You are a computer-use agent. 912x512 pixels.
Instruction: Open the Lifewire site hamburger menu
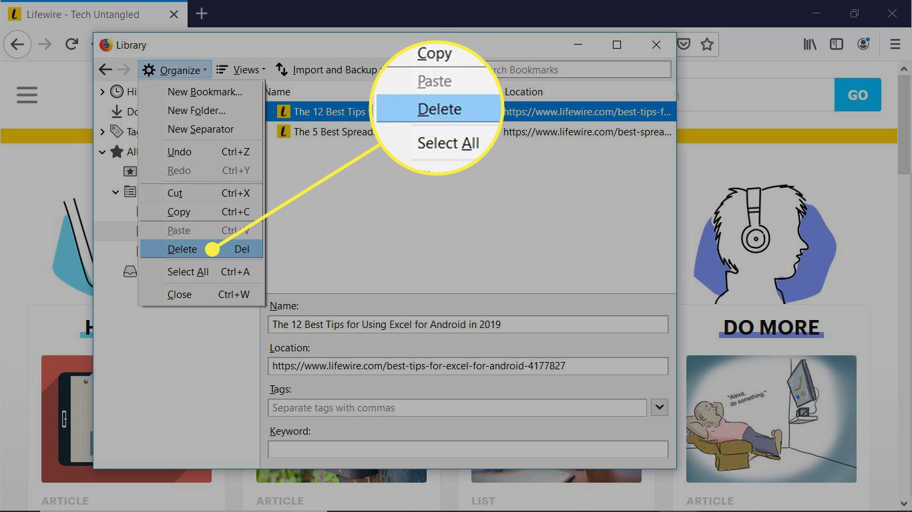27,94
